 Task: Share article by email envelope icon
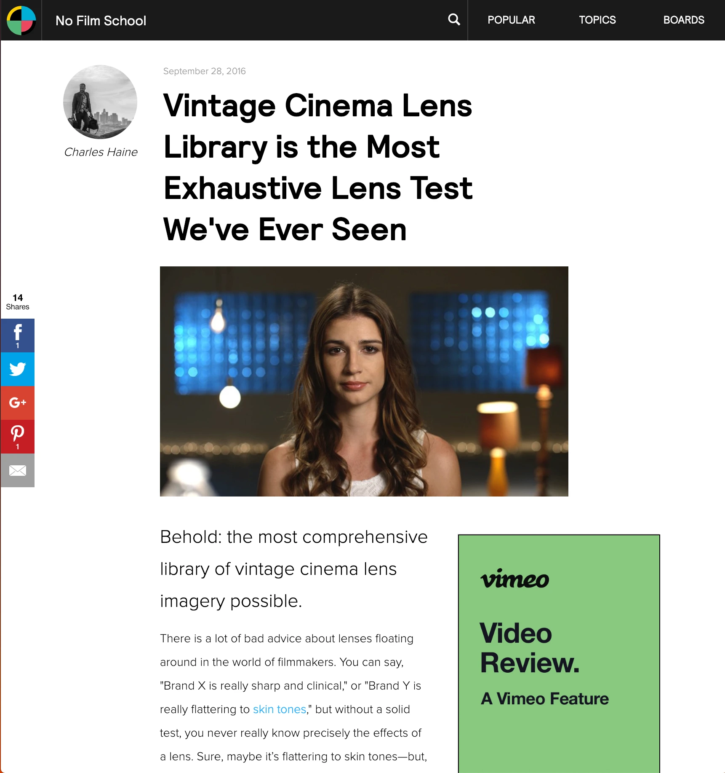pos(18,470)
